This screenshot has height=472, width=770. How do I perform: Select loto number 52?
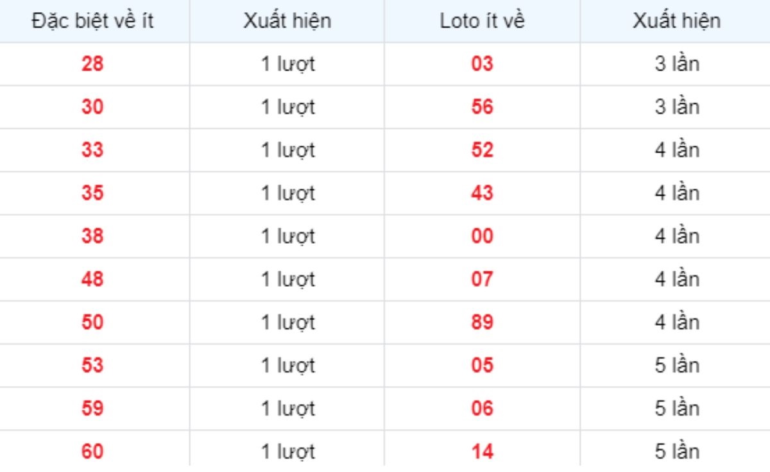point(482,150)
